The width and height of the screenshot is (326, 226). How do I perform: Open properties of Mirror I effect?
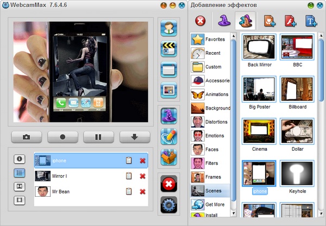129,176
